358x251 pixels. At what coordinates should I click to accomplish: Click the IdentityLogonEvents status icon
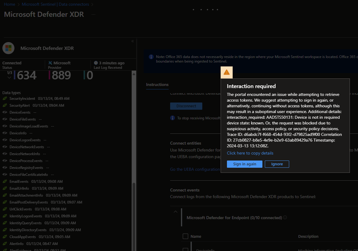pyautogui.click(x=5, y=216)
